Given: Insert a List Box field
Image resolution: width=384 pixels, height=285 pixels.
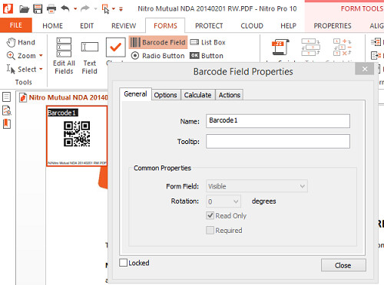Looking at the screenshot, I should (x=207, y=42).
